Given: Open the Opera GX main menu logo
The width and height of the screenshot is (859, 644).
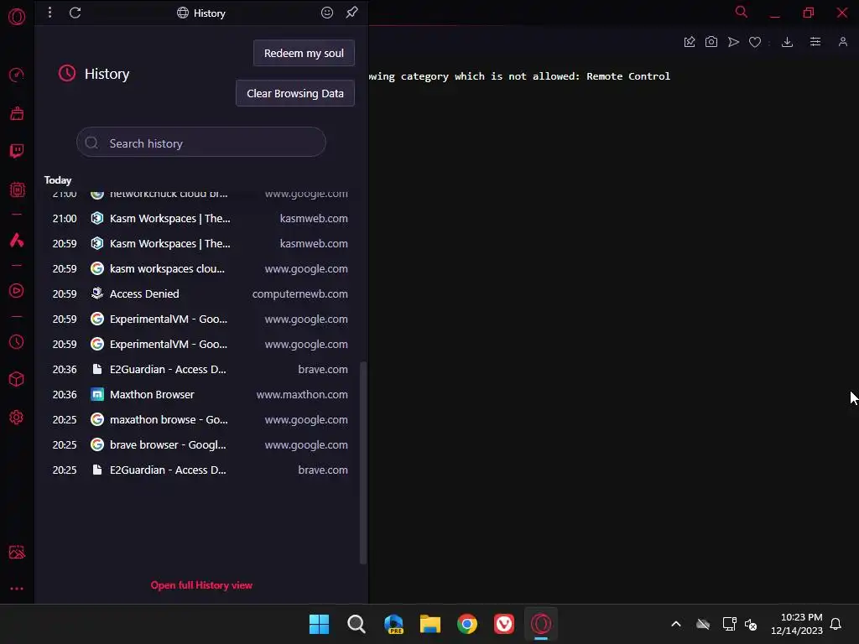Looking at the screenshot, I should 17,17.
